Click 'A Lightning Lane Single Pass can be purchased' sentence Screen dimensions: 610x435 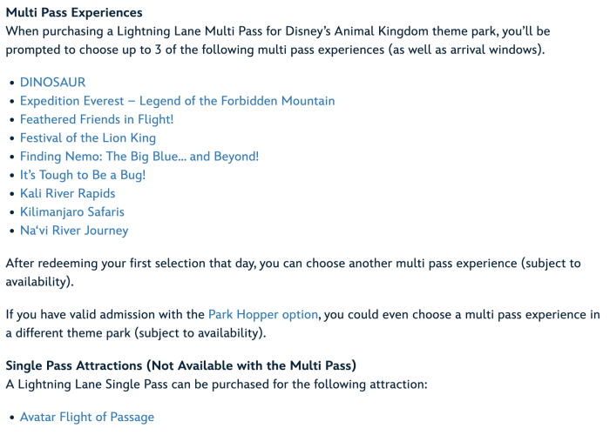coord(216,384)
